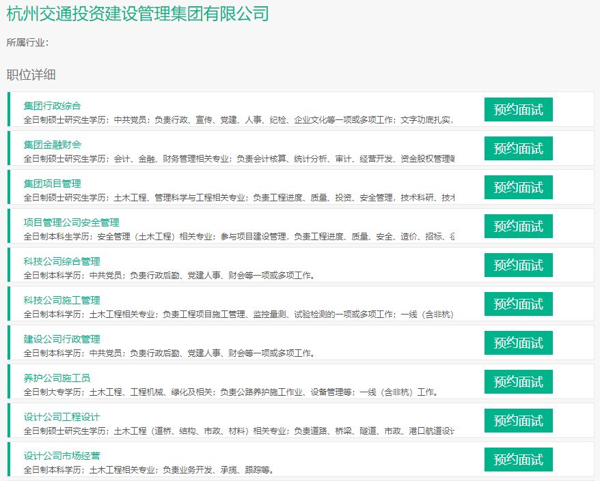Image resolution: width=600 pixels, height=481 pixels.
Task: Click the 职位详细 heading
Action: click(31, 74)
